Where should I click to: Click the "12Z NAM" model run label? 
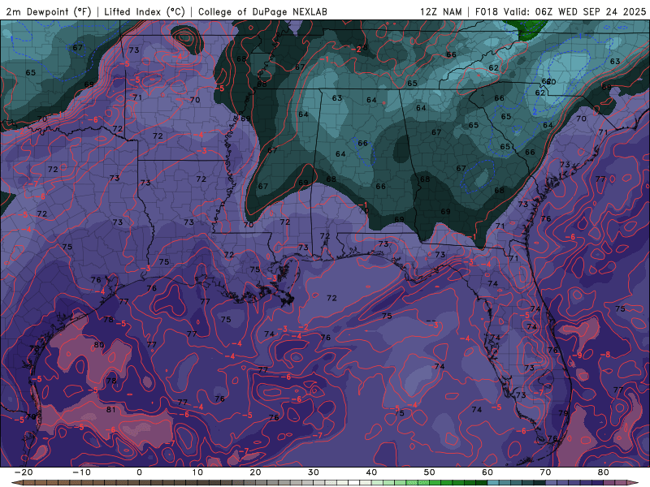click(441, 11)
